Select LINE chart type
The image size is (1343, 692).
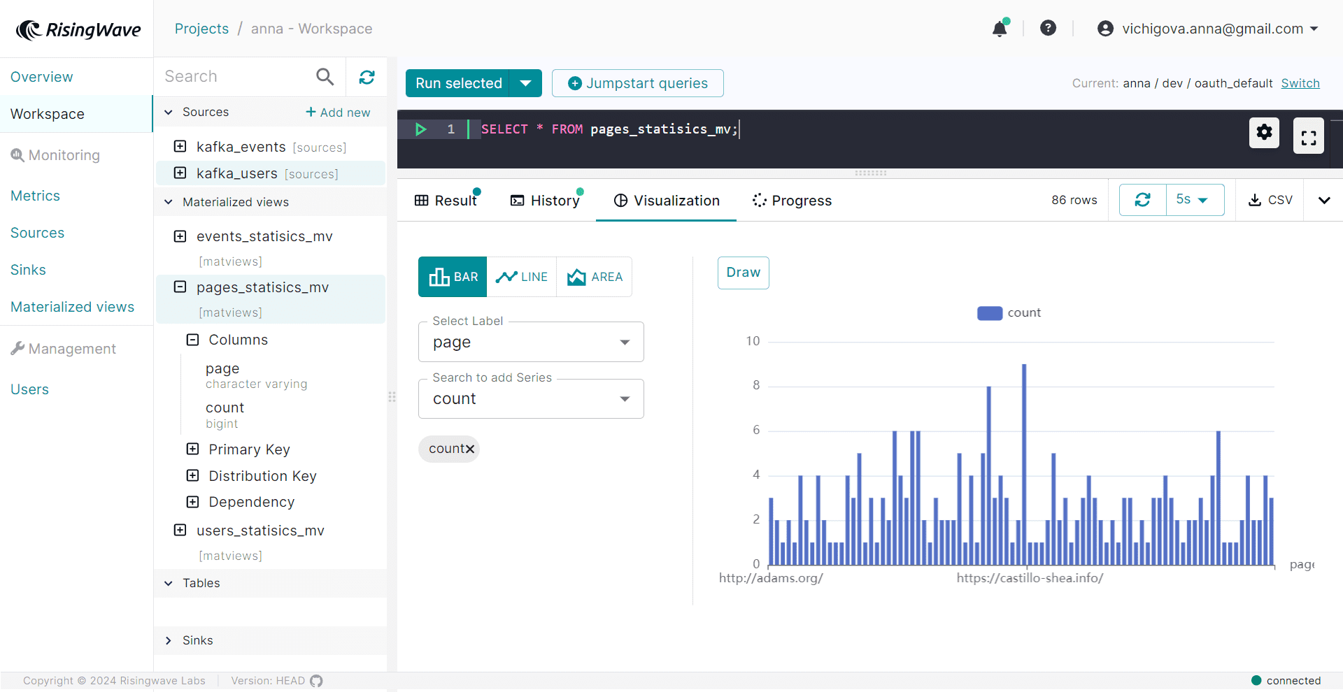click(x=522, y=277)
